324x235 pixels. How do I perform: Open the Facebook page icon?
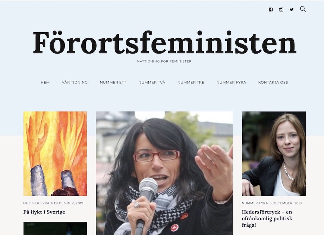[x=271, y=9]
